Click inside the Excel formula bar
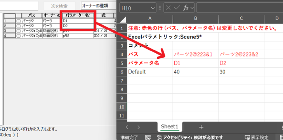Image resolution: width=283 pixels, height=140 pixels. click(240, 8)
